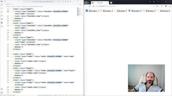
Task: Open the browser tab groups panel icon
Action: (x=86, y=3)
